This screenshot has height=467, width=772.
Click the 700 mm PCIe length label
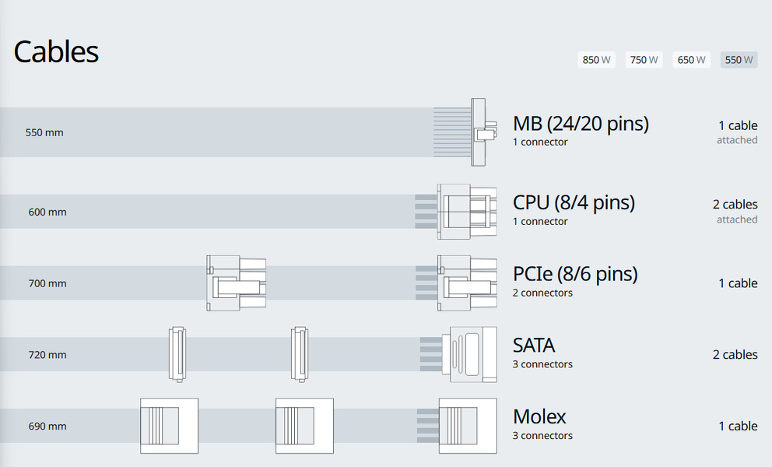[47, 283]
